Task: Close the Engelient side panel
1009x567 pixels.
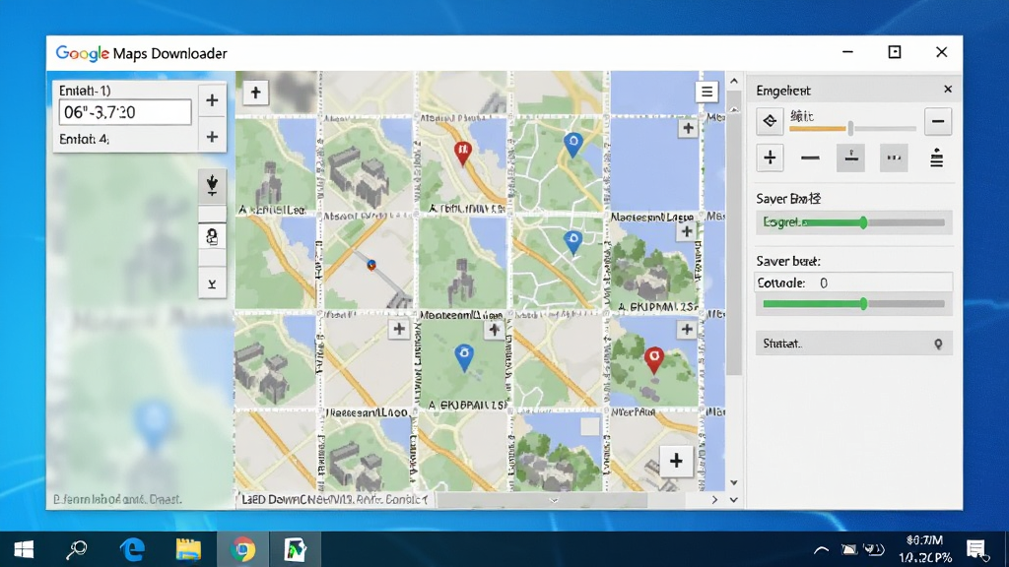Action: coord(948,90)
